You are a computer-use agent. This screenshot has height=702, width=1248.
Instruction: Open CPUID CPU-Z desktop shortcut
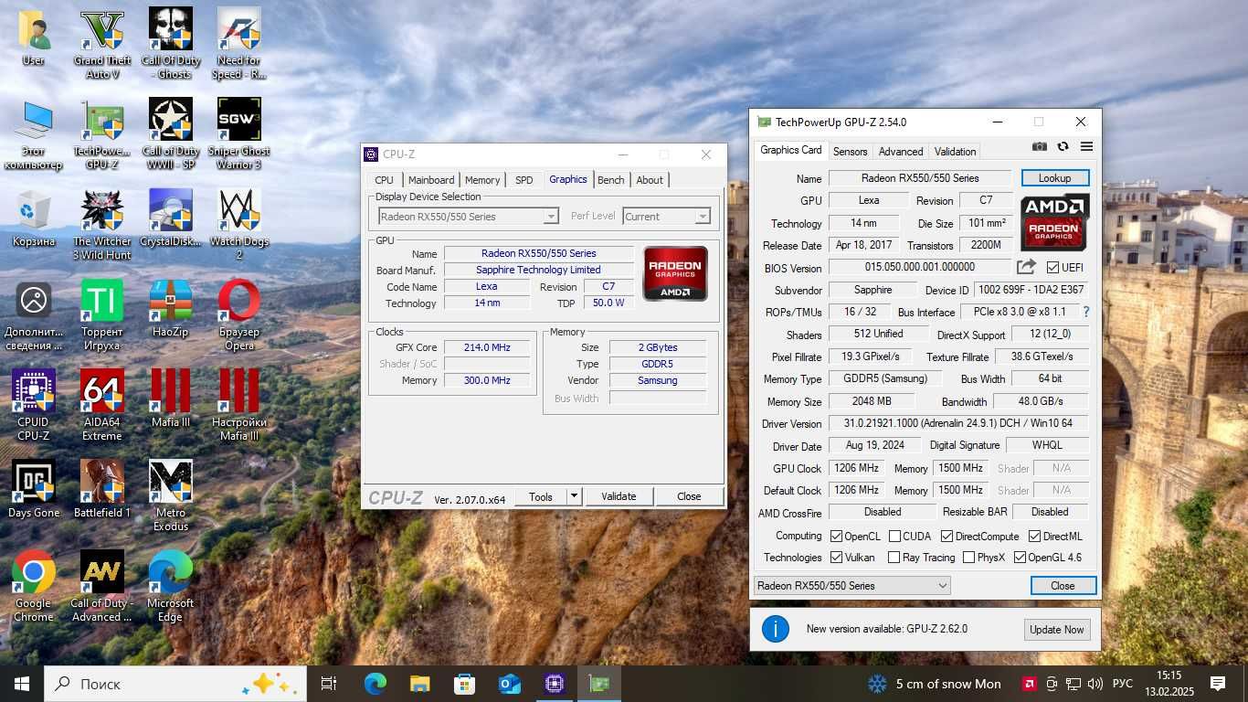click(x=34, y=405)
